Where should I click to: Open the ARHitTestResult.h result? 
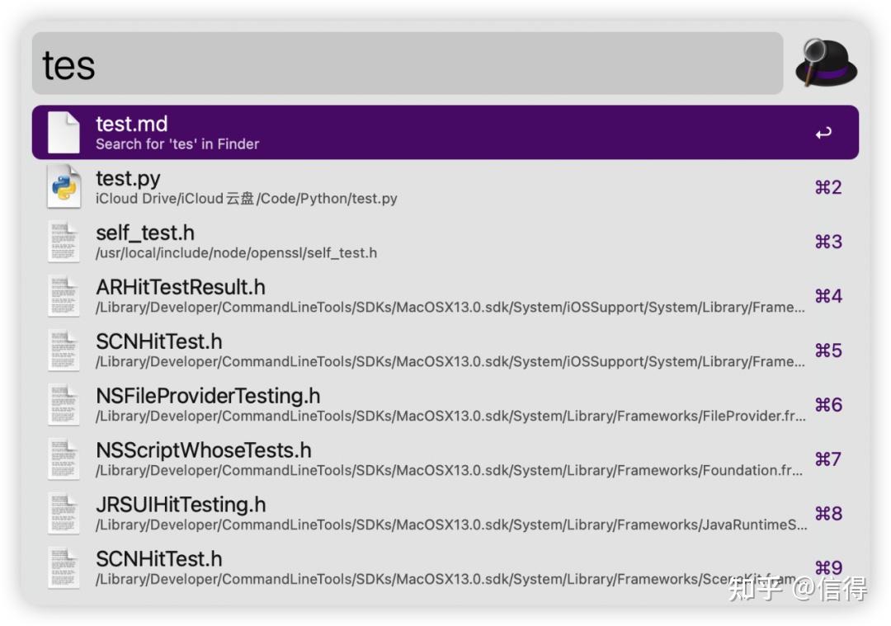(181, 288)
